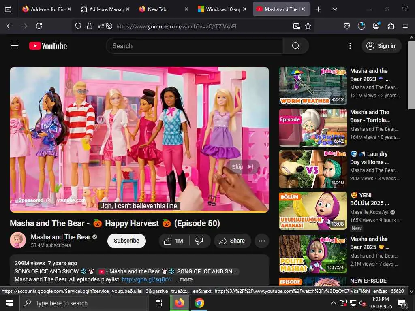The image size is (415, 311).
Task: Click the ad progress bar under video
Action: 139,211
